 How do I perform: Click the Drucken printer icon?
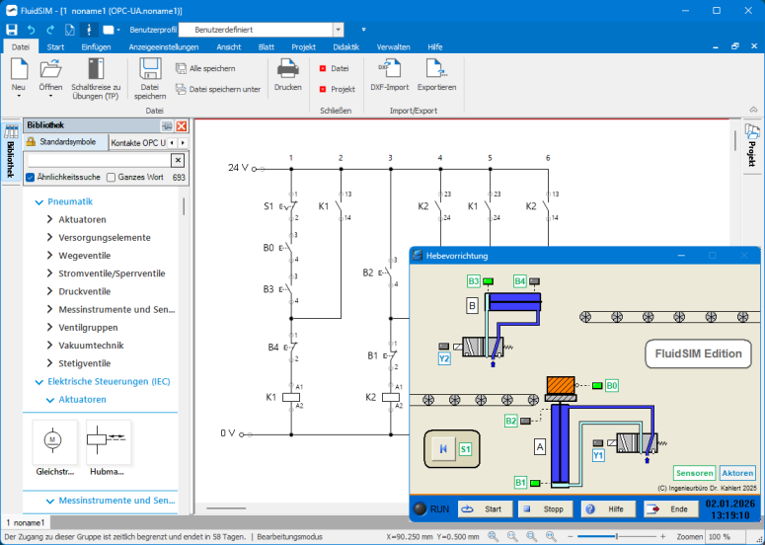pyautogui.click(x=287, y=69)
